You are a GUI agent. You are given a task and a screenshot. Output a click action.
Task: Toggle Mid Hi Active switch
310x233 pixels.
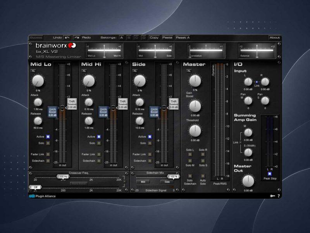pos(99,137)
